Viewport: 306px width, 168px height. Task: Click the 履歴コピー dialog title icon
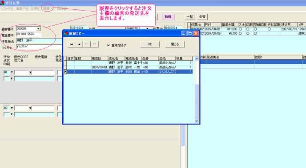point(66,33)
